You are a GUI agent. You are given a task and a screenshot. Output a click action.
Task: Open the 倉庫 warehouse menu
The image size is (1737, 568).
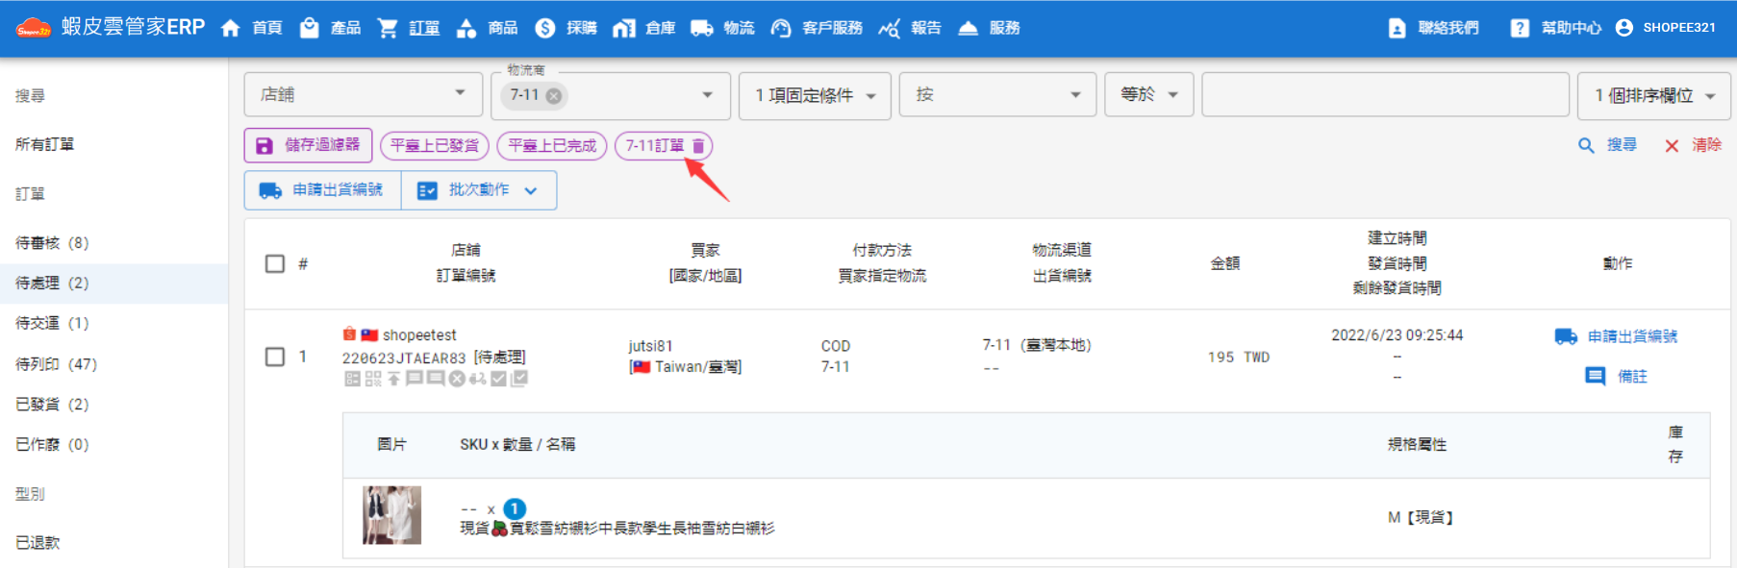pyautogui.click(x=644, y=28)
